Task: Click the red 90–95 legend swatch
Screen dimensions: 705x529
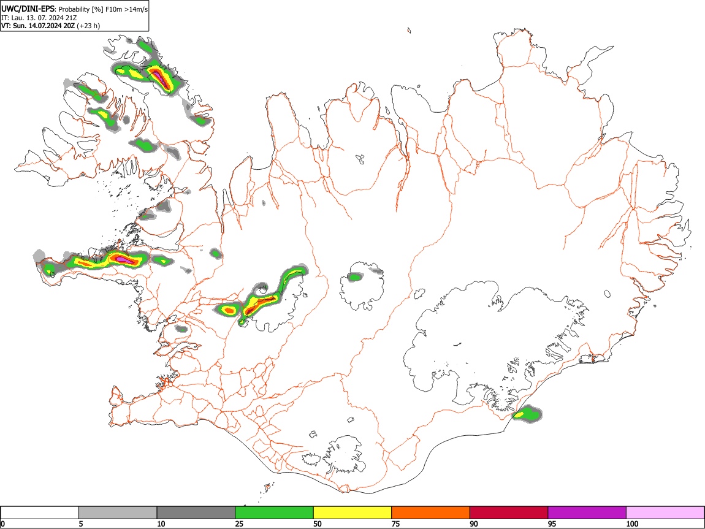Action: pos(509,513)
